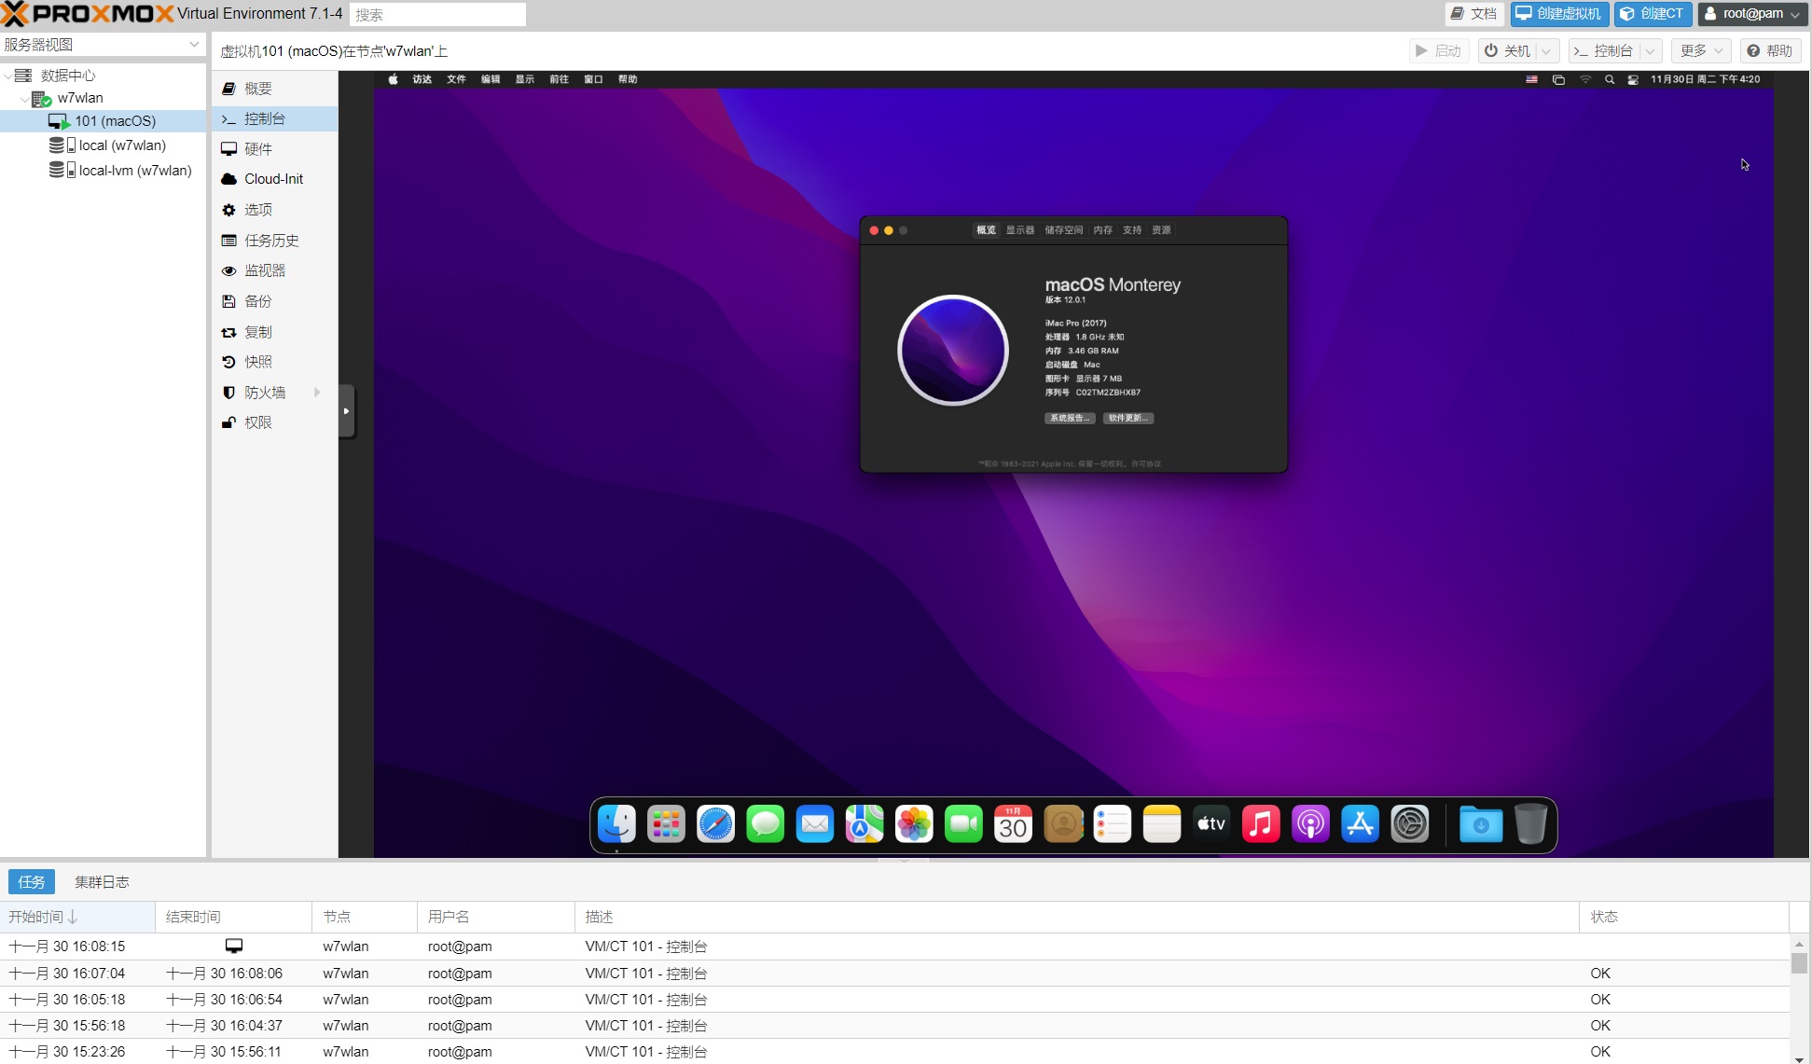Open Launchpad from the dock

(x=666, y=824)
